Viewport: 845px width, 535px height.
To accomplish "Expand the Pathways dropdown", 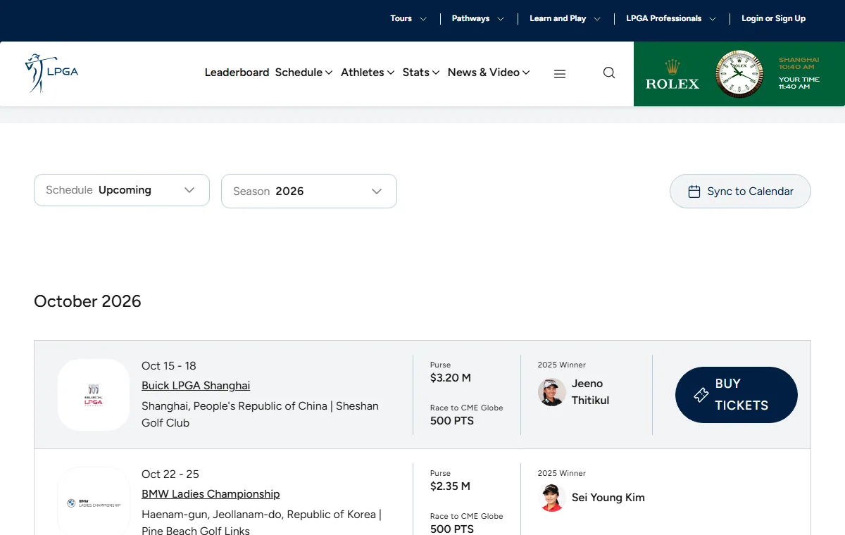I will pyautogui.click(x=478, y=18).
